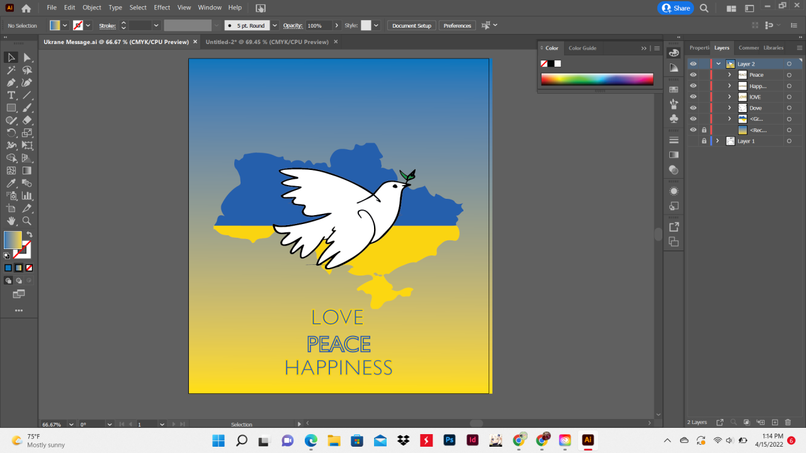Open Photoshop from the Windows taskbar
This screenshot has height=453, width=806.
point(450,440)
